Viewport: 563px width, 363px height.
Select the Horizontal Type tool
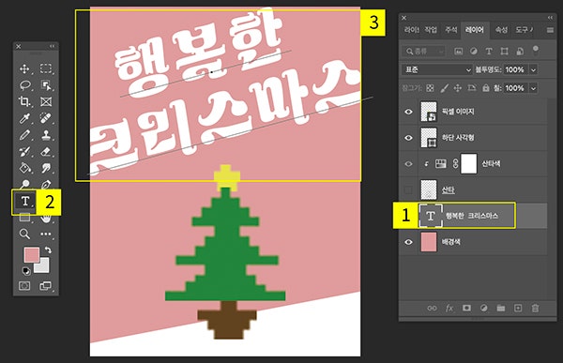click(24, 201)
